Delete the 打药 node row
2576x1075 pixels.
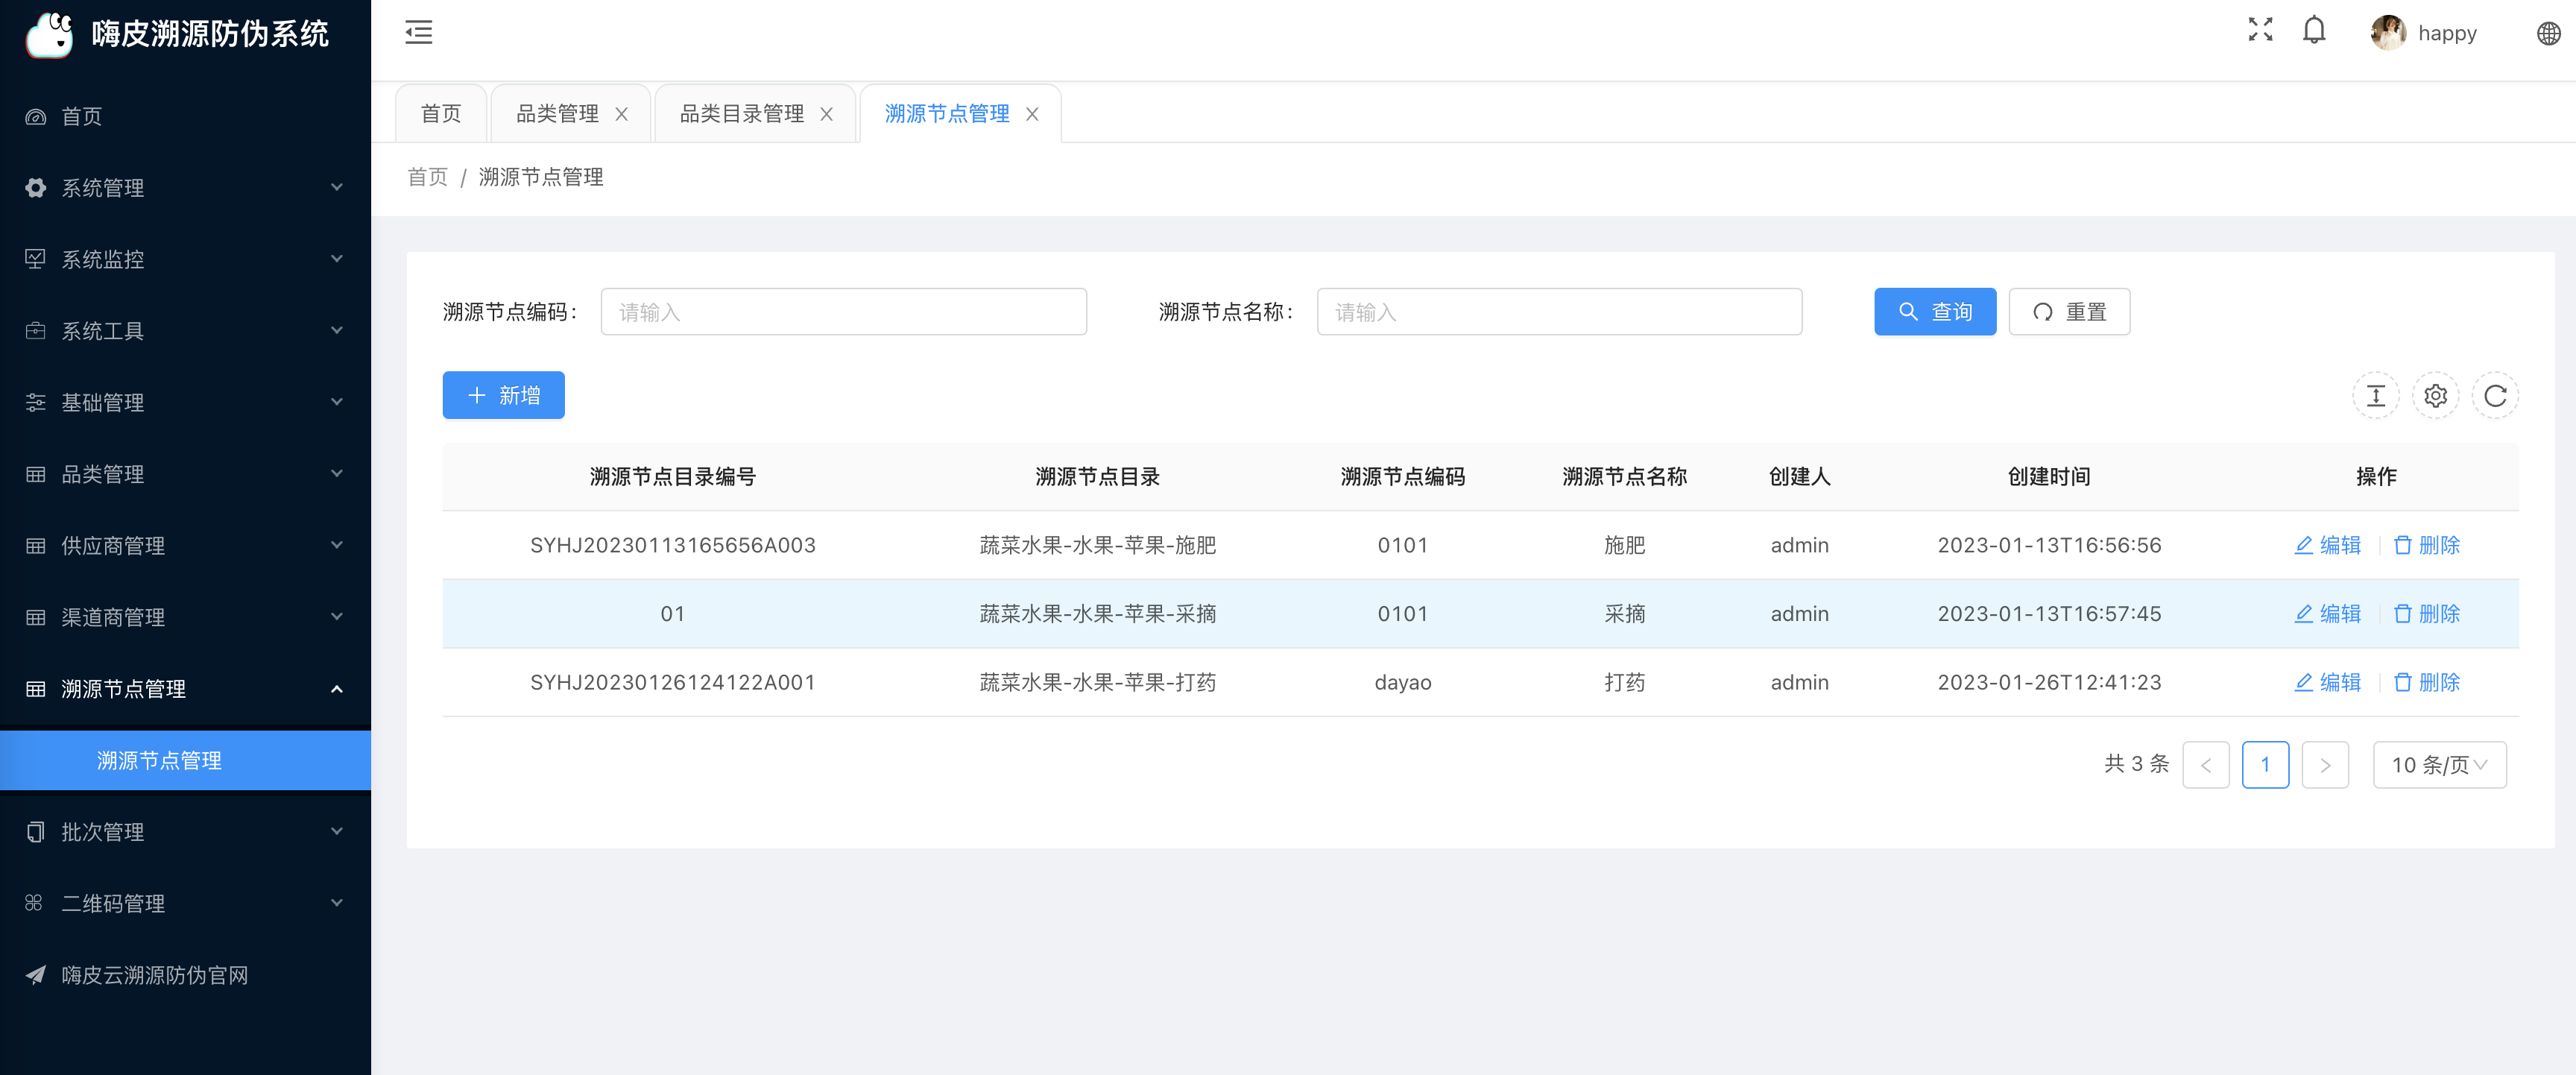pos(2426,682)
